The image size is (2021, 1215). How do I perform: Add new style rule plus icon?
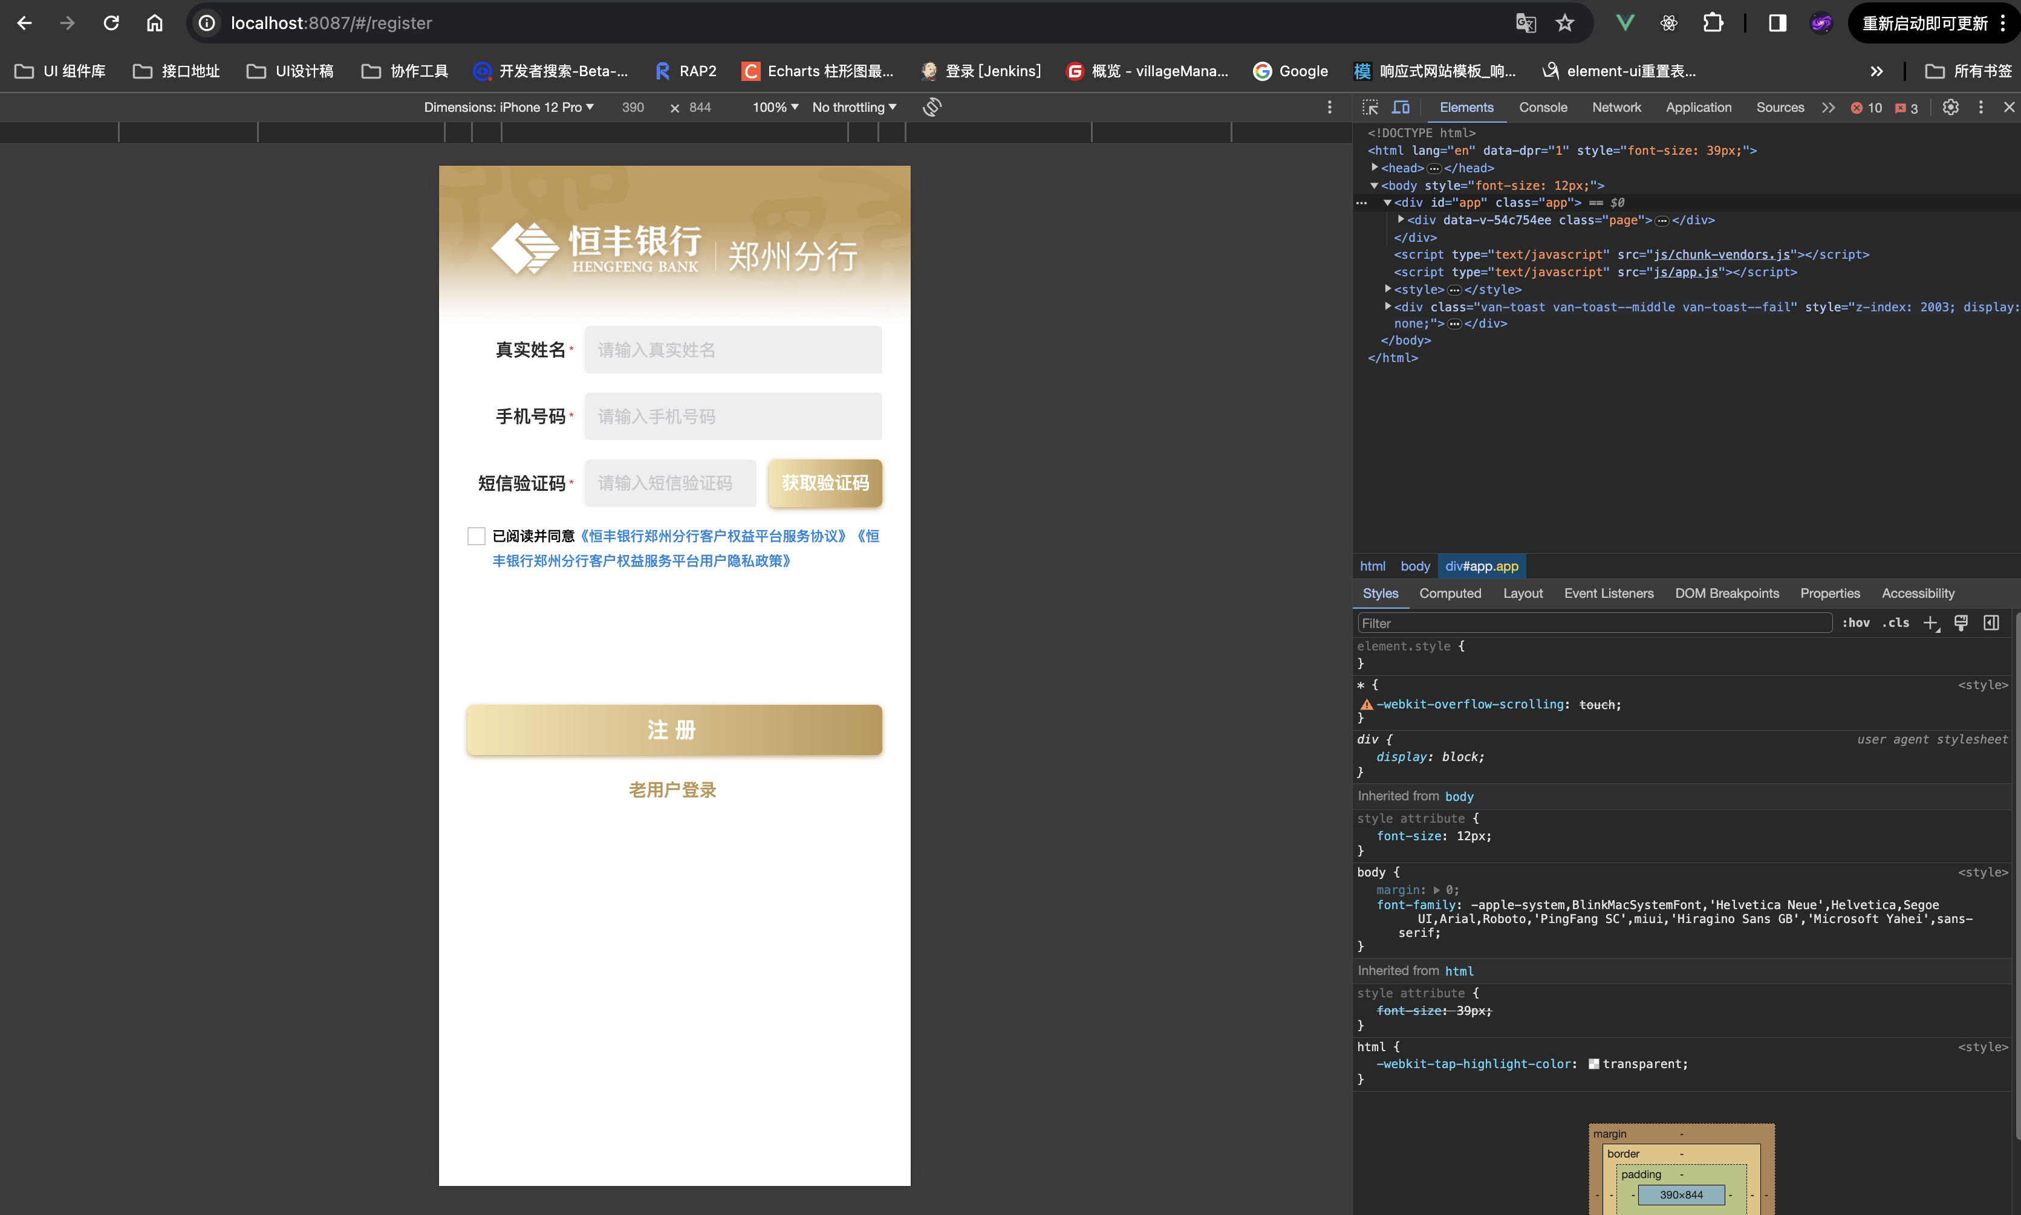pyautogui.click(x=1931, y=623)
